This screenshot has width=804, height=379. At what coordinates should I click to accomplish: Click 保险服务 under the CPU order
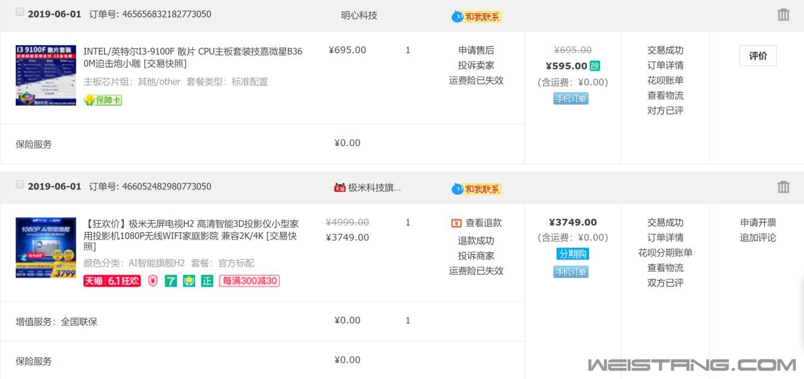(x=34, y=144)
